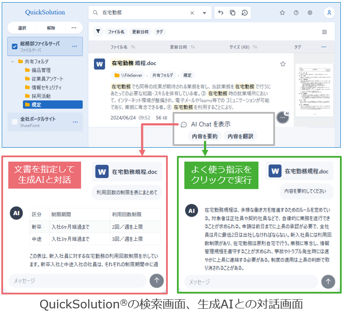Open favorites via top star icon

[x=282, y=13]
